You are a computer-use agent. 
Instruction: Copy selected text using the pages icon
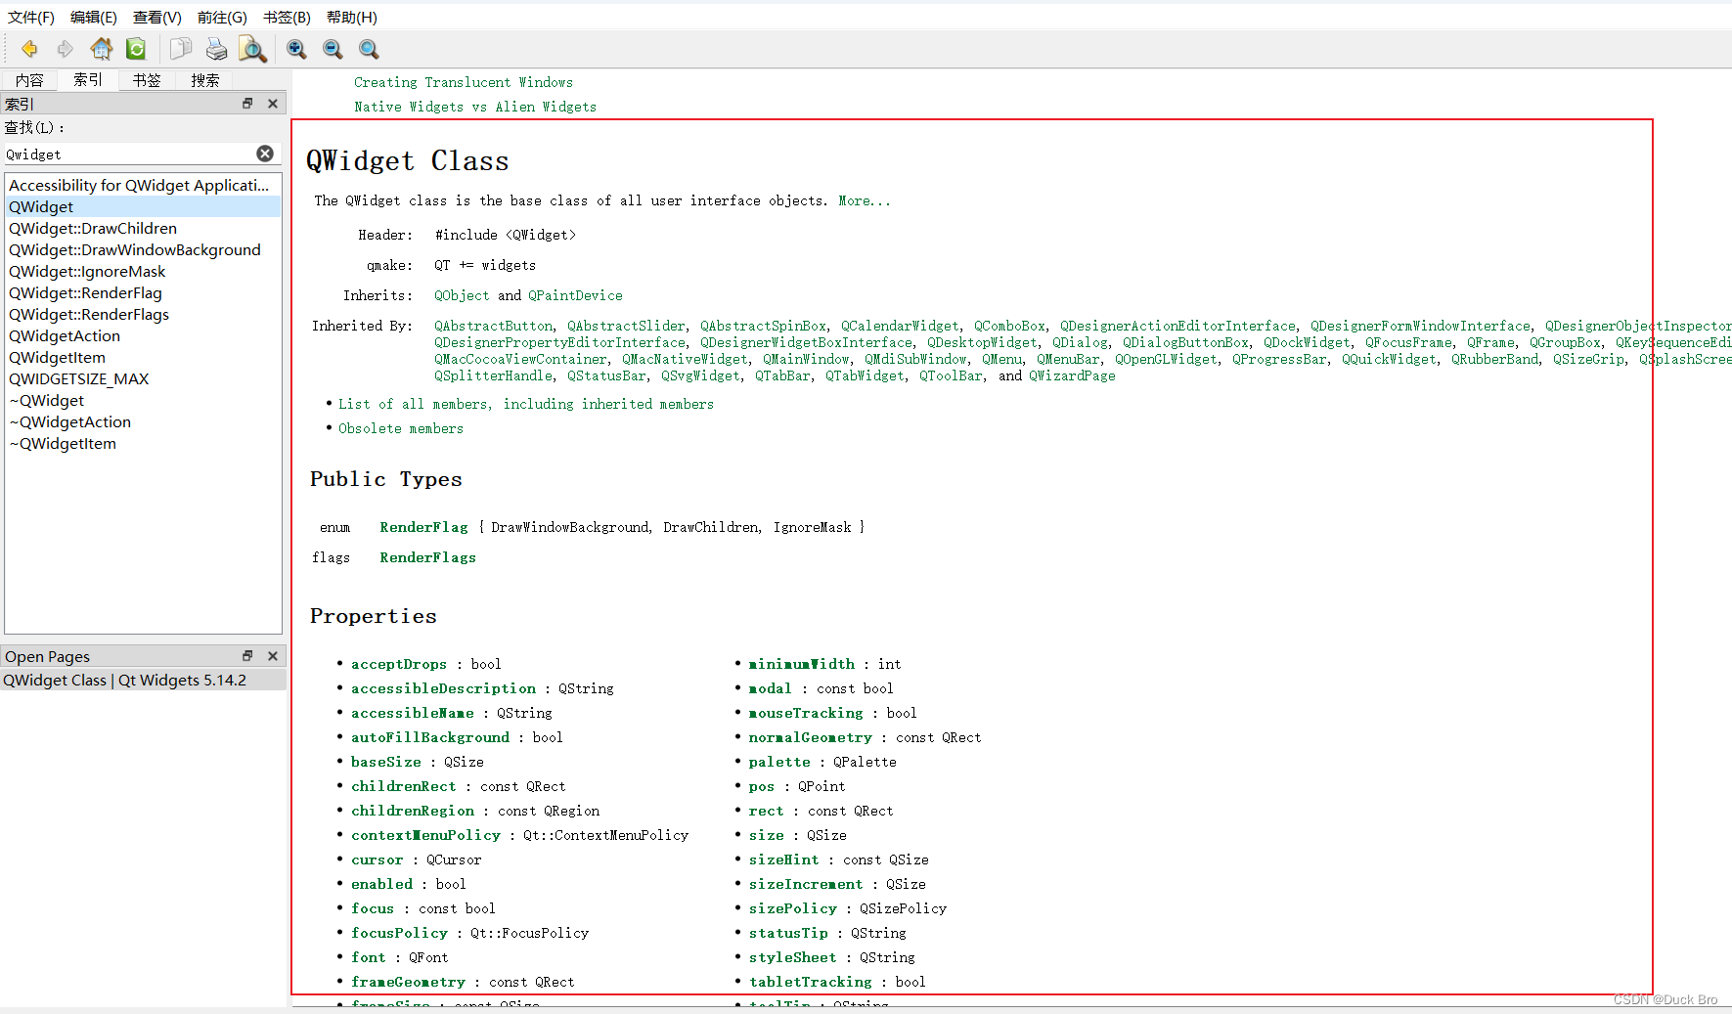[181, 49]
